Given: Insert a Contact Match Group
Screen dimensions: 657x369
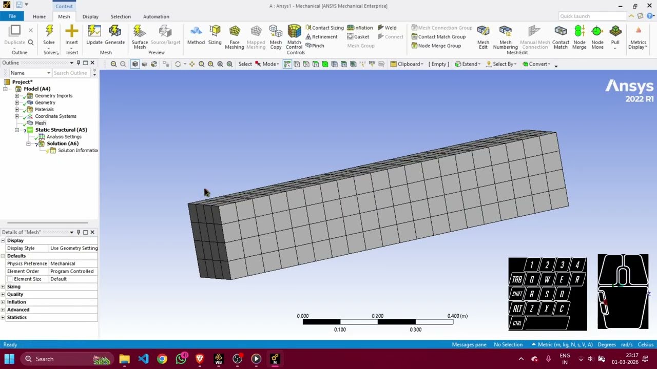Looking at the screenshot, I should tap(438, 37).
